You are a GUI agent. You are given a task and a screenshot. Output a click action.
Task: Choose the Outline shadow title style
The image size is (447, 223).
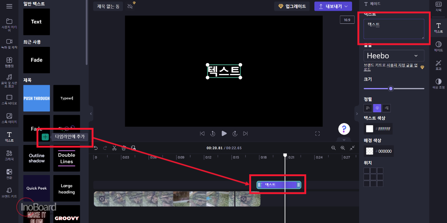click(37, 158)
